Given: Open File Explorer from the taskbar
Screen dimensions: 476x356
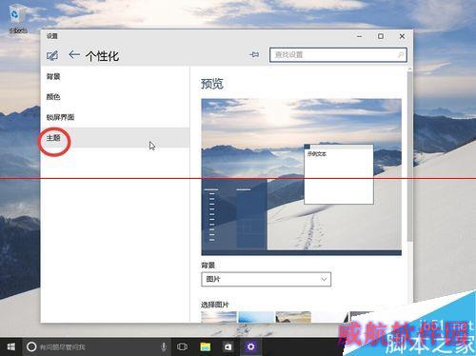Looking at the screenshot, I should pos(206,346).
